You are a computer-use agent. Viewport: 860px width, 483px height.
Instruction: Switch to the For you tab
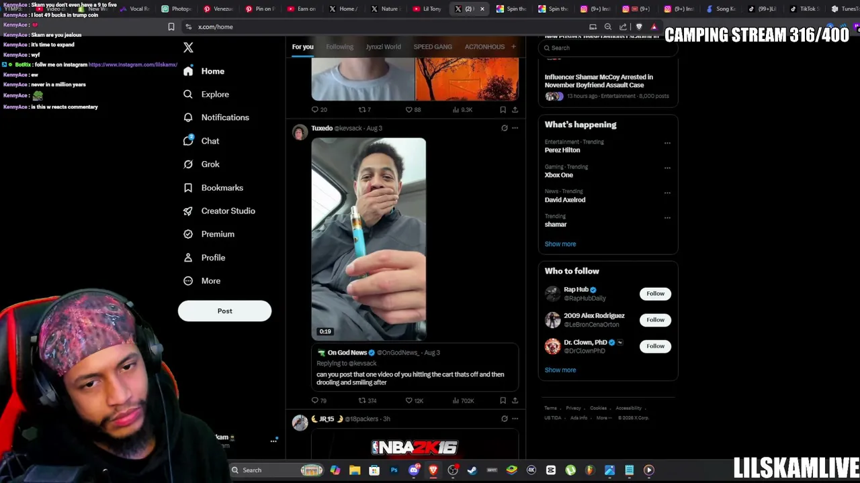[302, 47]
